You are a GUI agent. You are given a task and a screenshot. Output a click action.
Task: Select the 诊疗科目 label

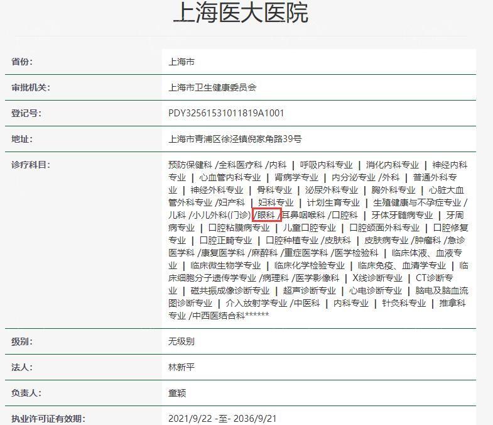tap(31, 165)
